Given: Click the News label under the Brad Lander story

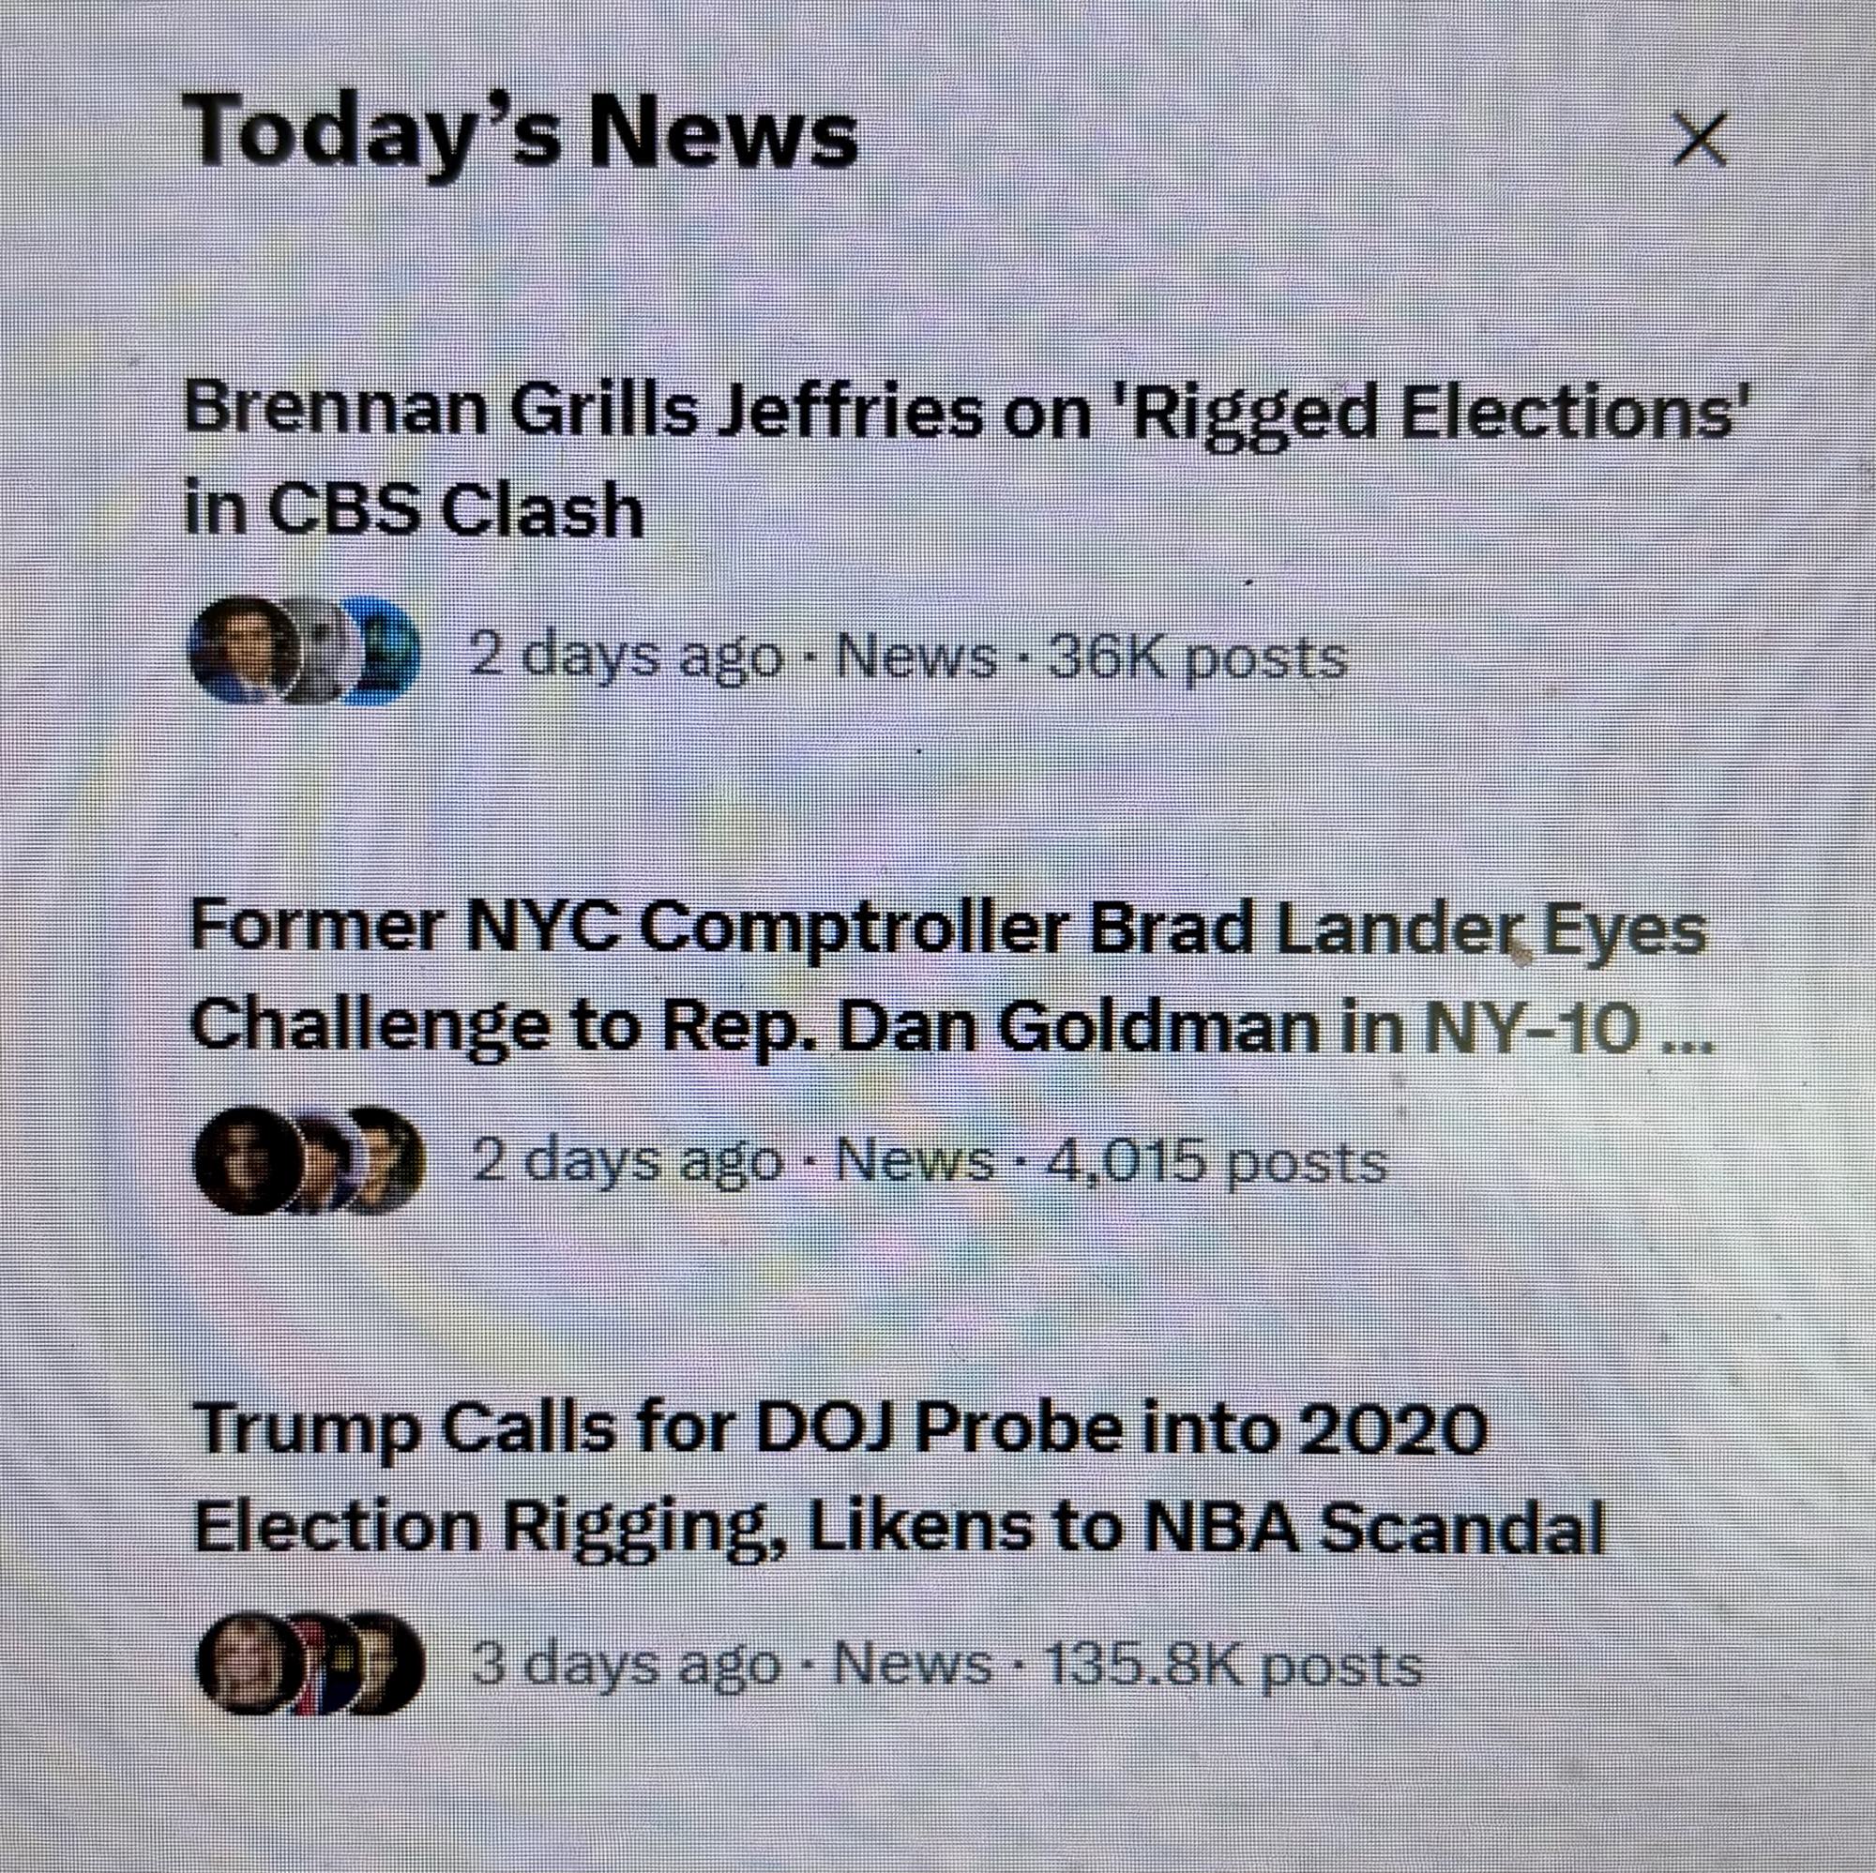Looking at the screenshot, I should pos(915,1162).
